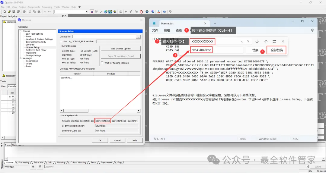Viewport: 326px width, 173px height.
Task: Open the 文件 menu in Notepad
Action: [x=155, y=30]
